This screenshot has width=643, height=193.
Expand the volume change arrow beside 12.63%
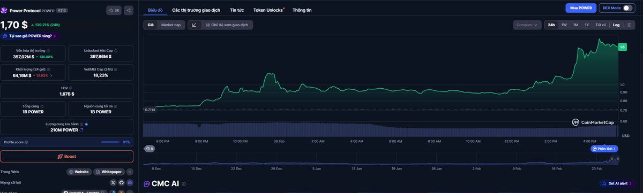point(51,76)
